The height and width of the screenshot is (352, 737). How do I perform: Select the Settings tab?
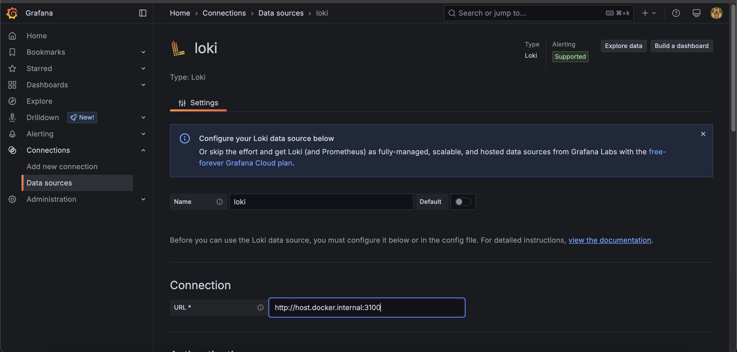tap(198, 103)
